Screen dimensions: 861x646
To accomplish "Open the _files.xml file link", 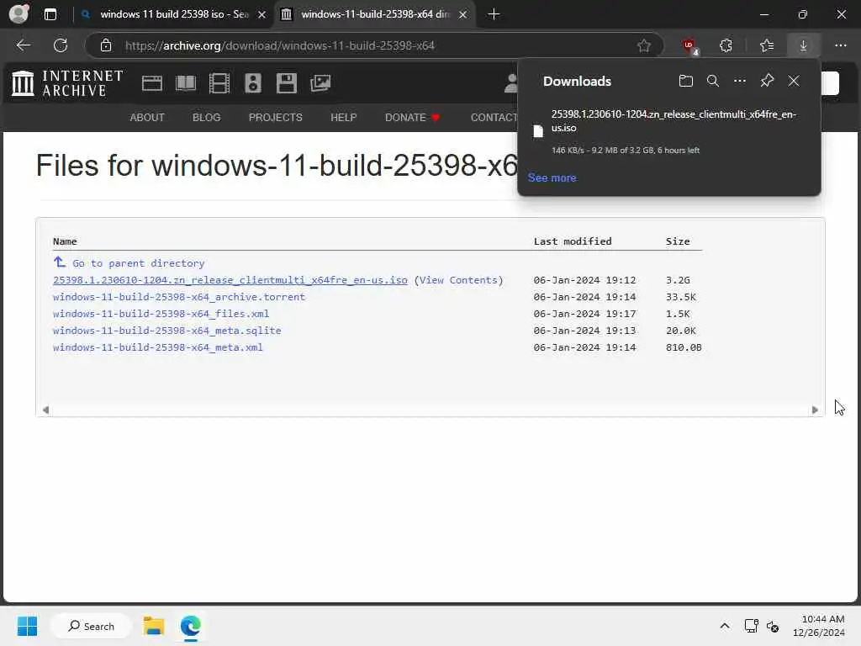I will [161, 314].
